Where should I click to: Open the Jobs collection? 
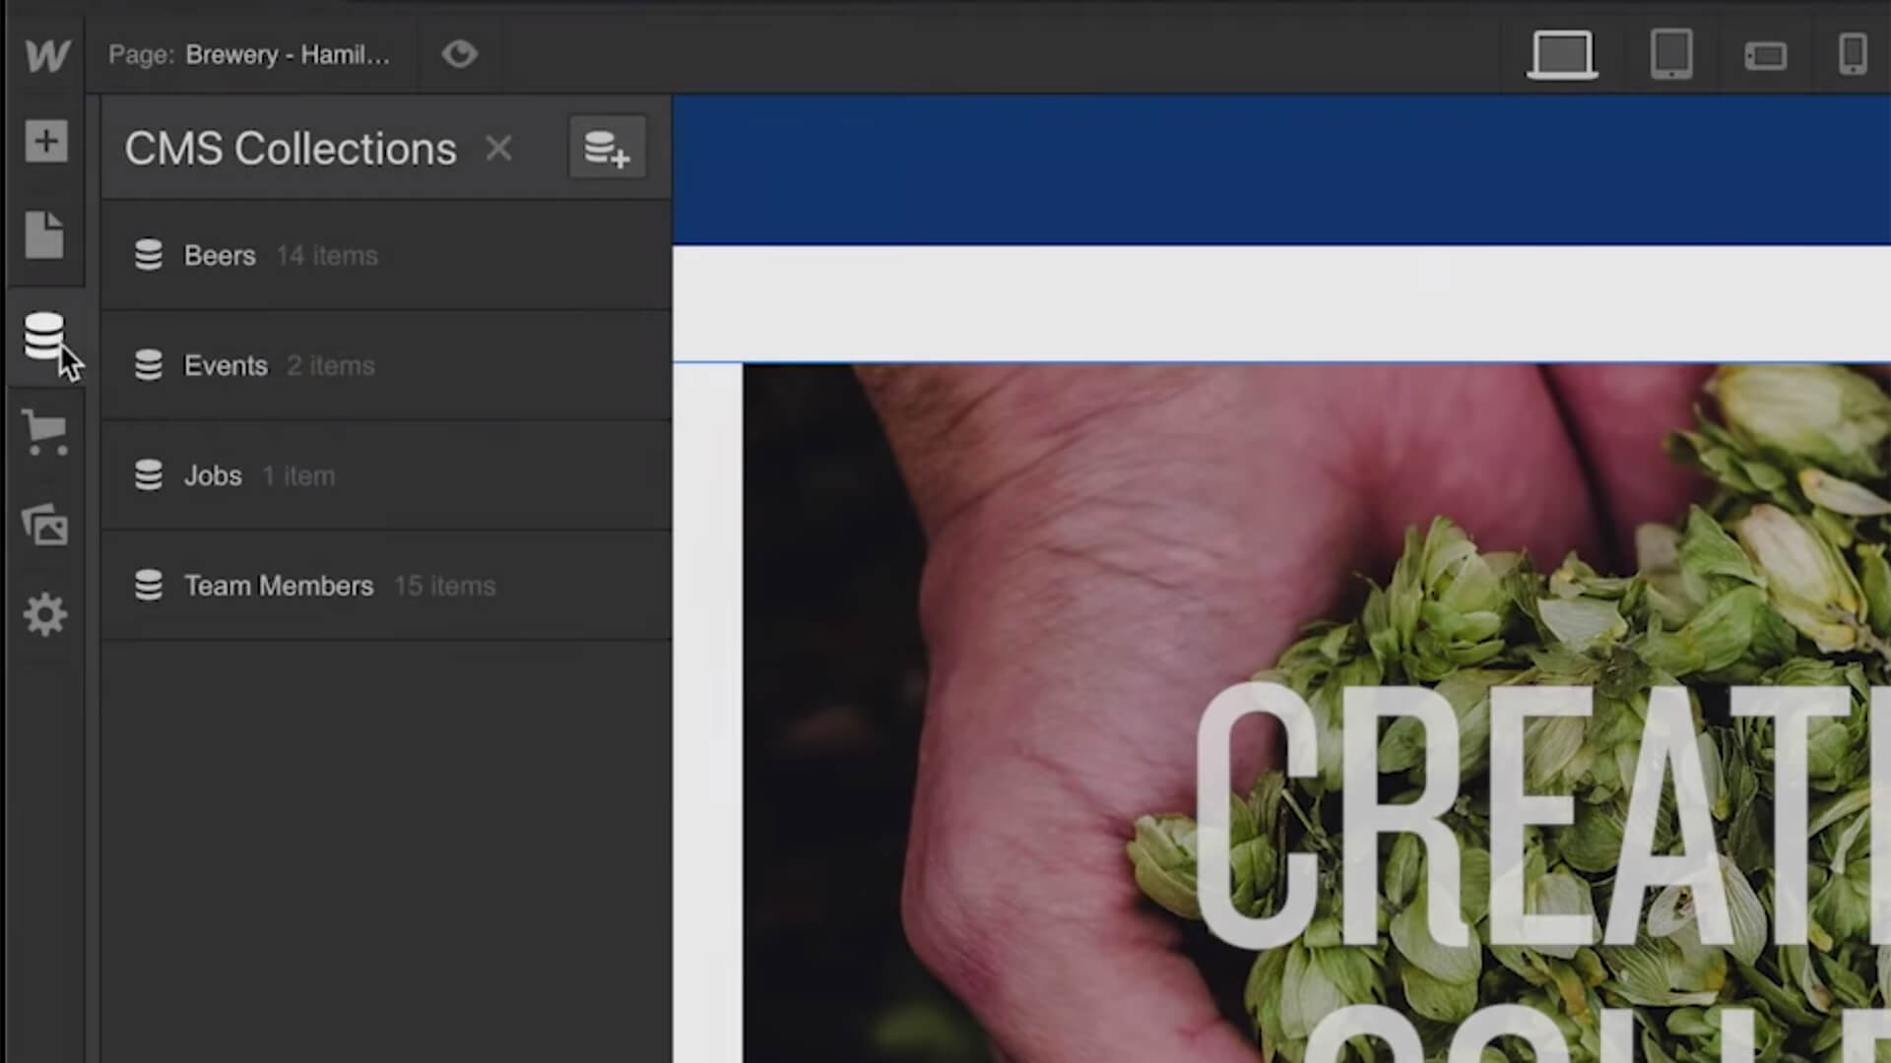click(386, 476)
